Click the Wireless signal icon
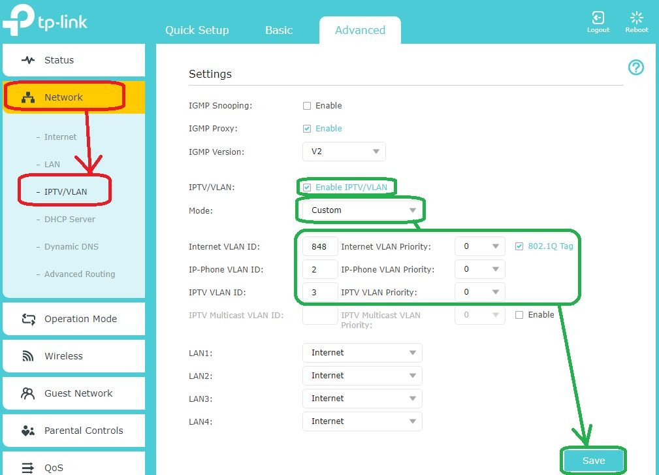 coord(28,356)
